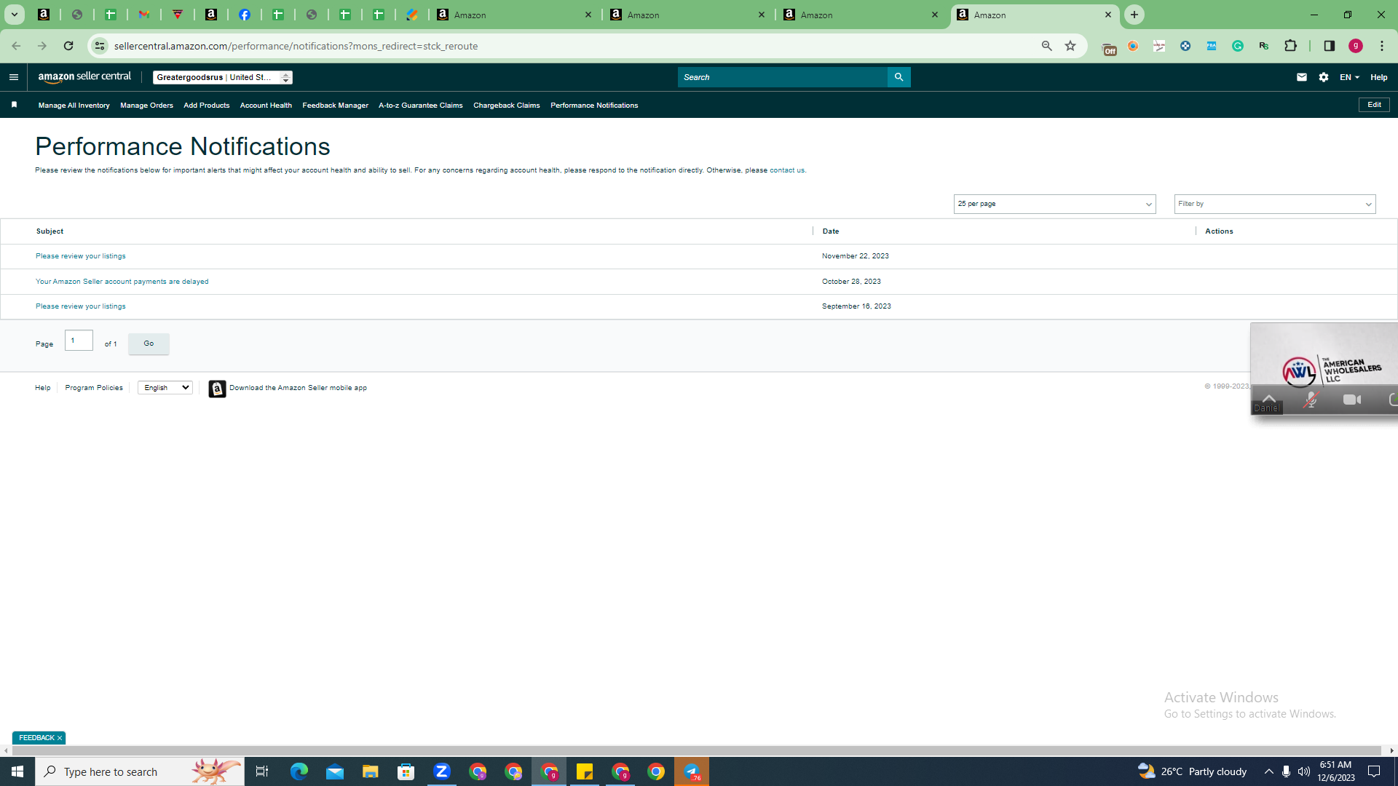The image size is (1398, 786).
Task: Open A-to-z Guarantee Claims
Action: click(420, 106)
